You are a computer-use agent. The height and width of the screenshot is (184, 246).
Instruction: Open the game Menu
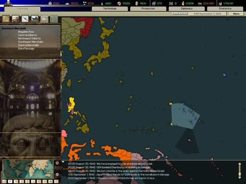click(x=236, y=14)
